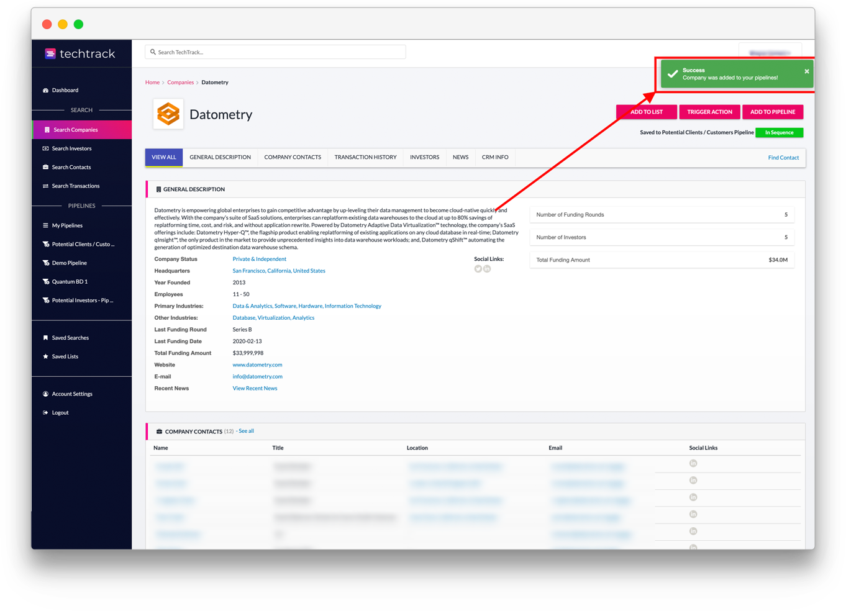Click the ADD TO PIPELINE button
846x611 pixels.
[x=773, y=112]
